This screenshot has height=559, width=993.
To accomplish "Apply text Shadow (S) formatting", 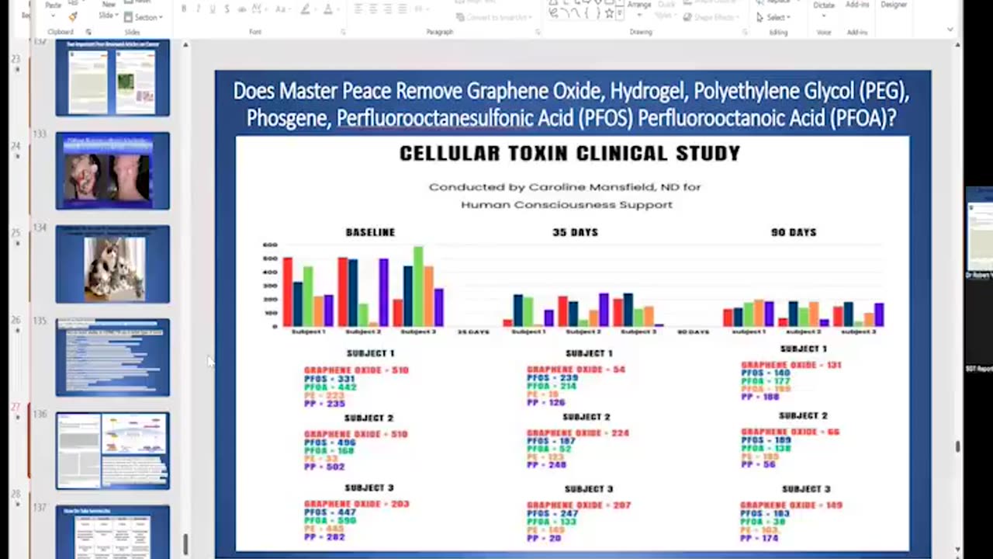I will pyautogui.click(x=227, y=9).
